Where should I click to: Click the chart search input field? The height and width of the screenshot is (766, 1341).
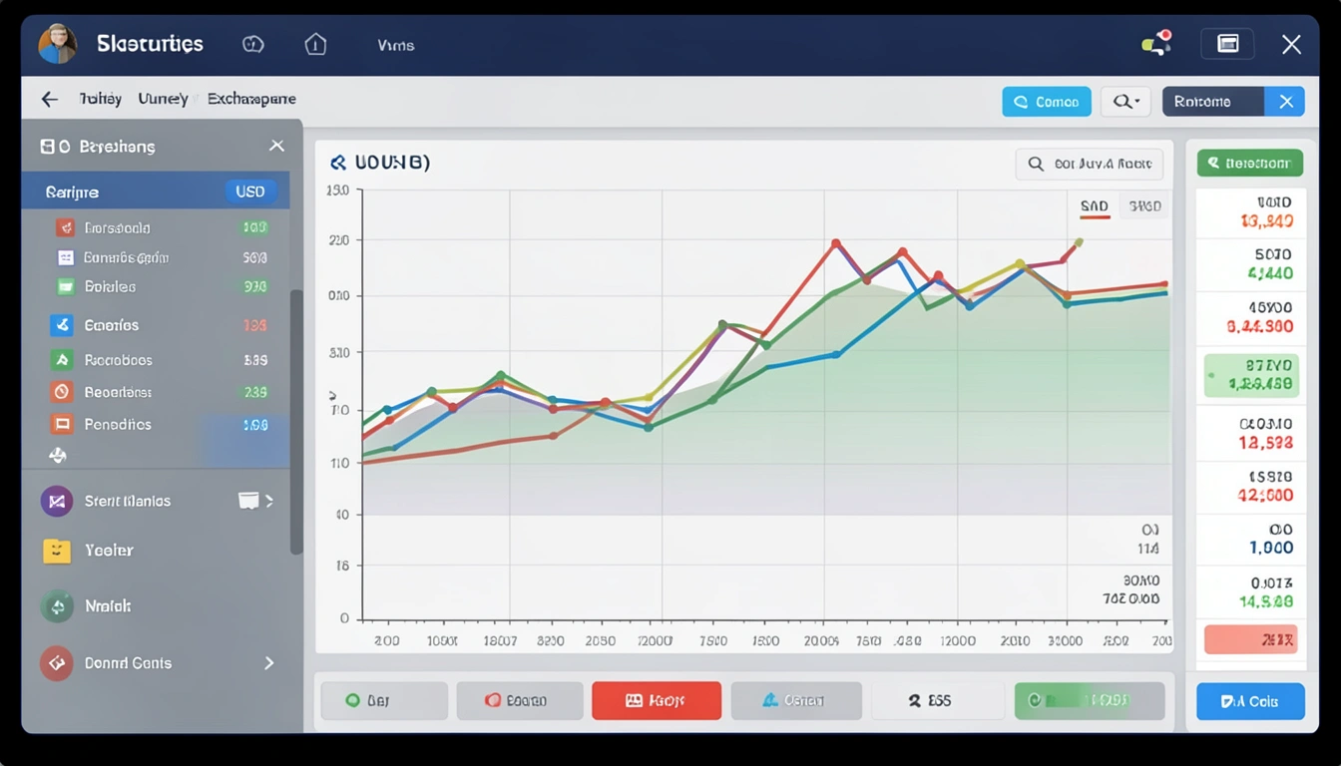(x=1090, y=164)
